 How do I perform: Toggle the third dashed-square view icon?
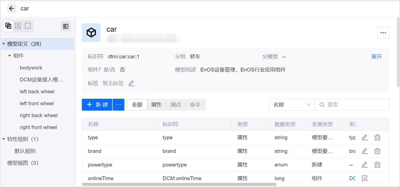[x=28, y=26]
